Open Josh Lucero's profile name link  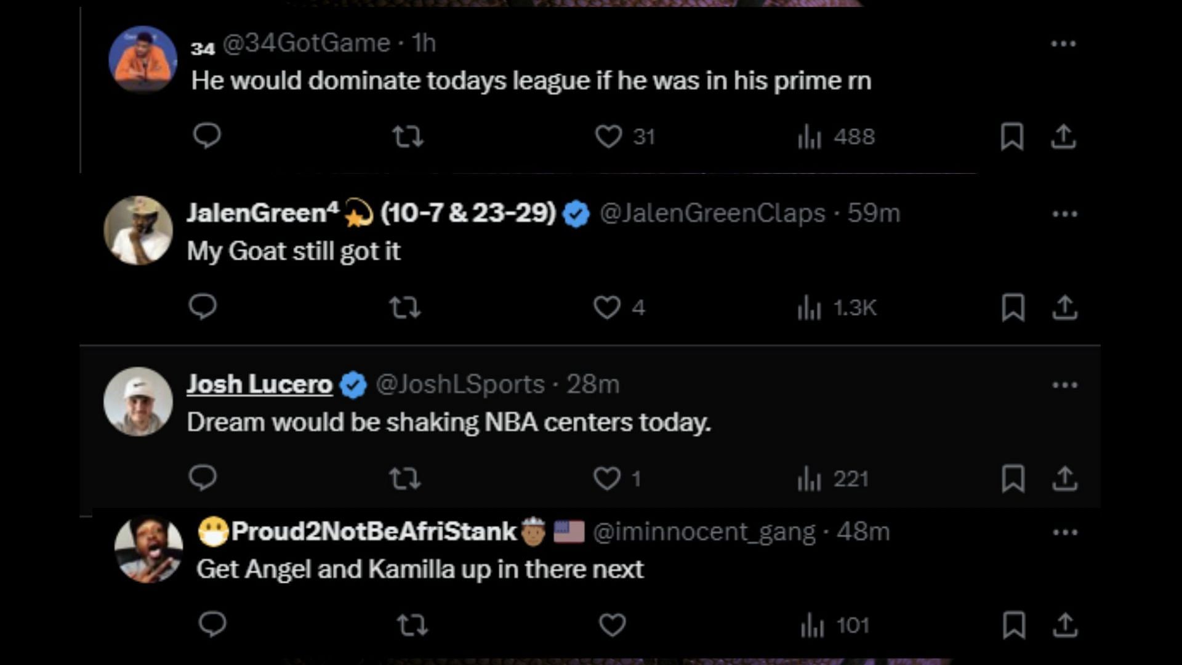point(259,384)
